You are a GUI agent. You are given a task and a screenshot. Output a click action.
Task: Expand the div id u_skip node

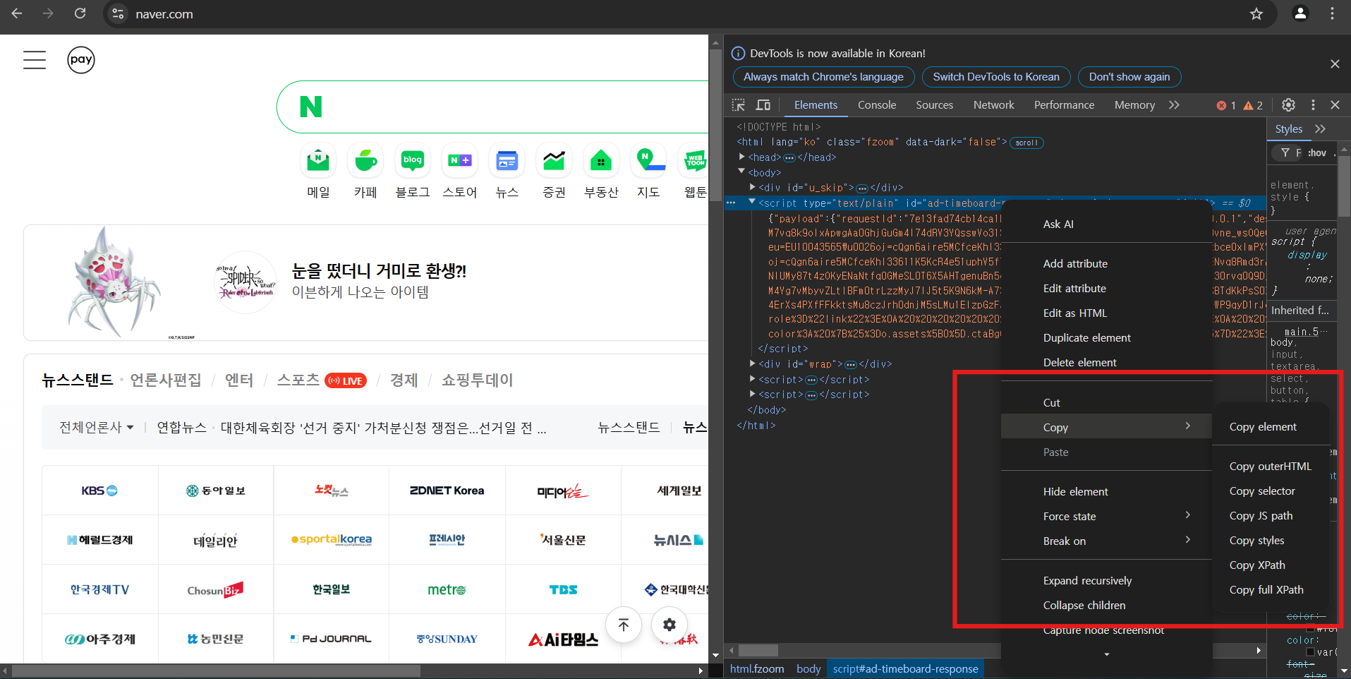pos(753,187)
